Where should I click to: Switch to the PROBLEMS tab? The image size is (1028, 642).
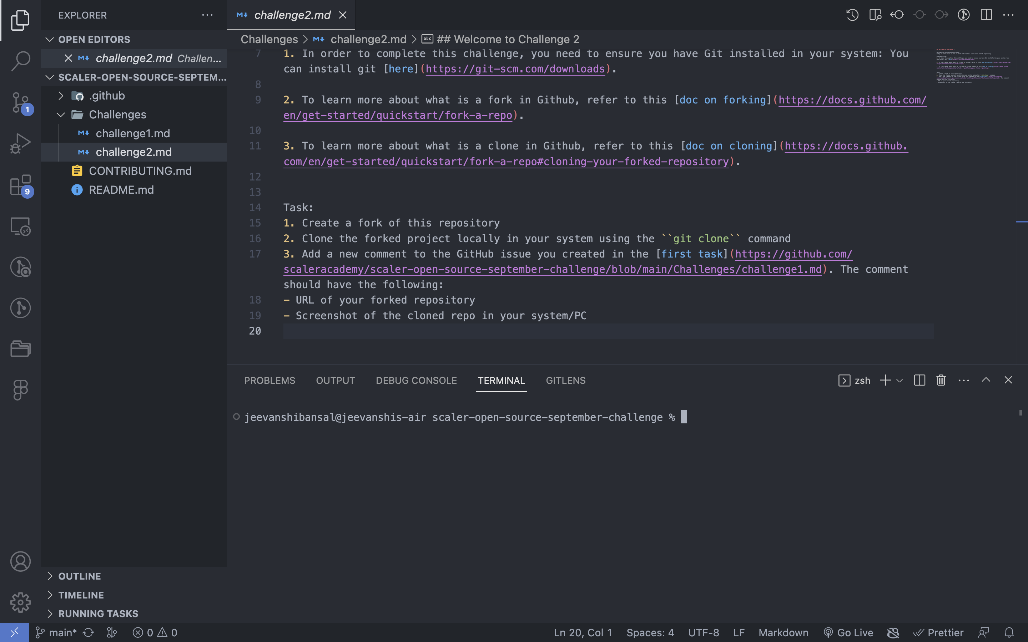coord(269,380)
